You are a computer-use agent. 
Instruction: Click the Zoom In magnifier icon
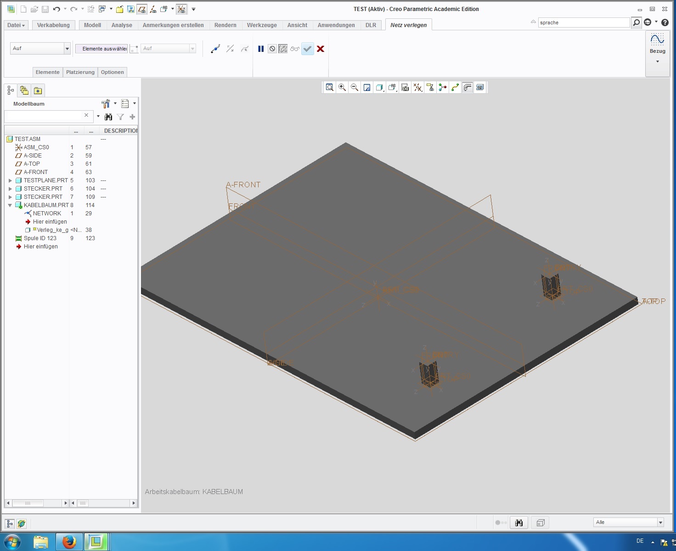tap(342, 87)
